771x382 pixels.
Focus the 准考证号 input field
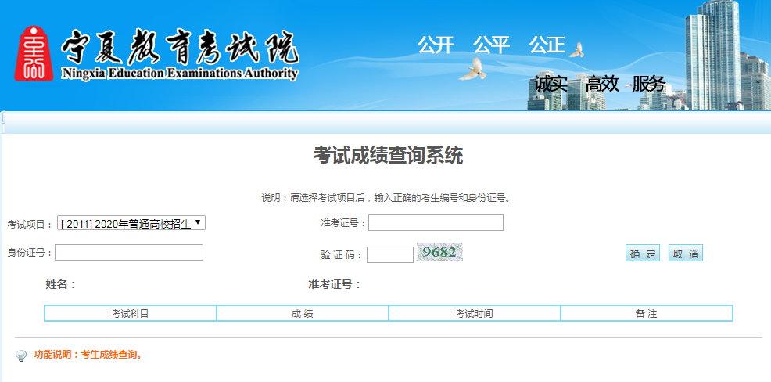pos(436,223)
